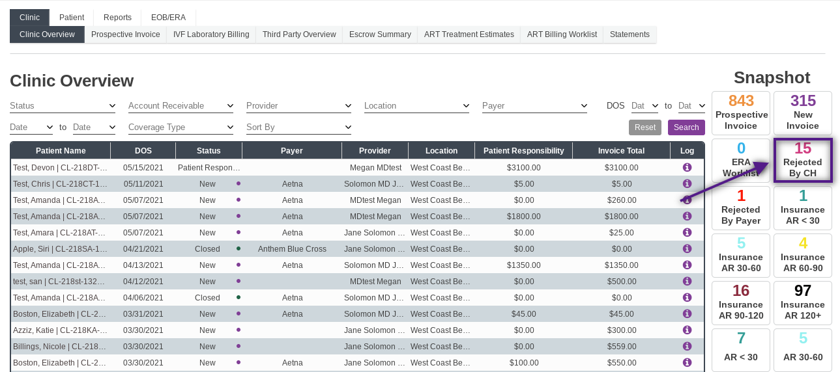Select patient 'Test, Devon | CL-218DT-…'

(60, 168)
